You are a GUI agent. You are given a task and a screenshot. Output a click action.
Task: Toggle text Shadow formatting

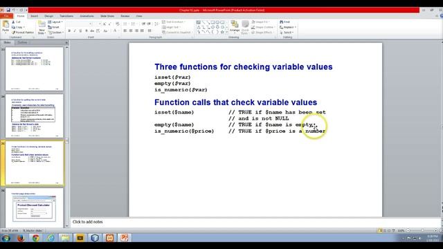86,30
